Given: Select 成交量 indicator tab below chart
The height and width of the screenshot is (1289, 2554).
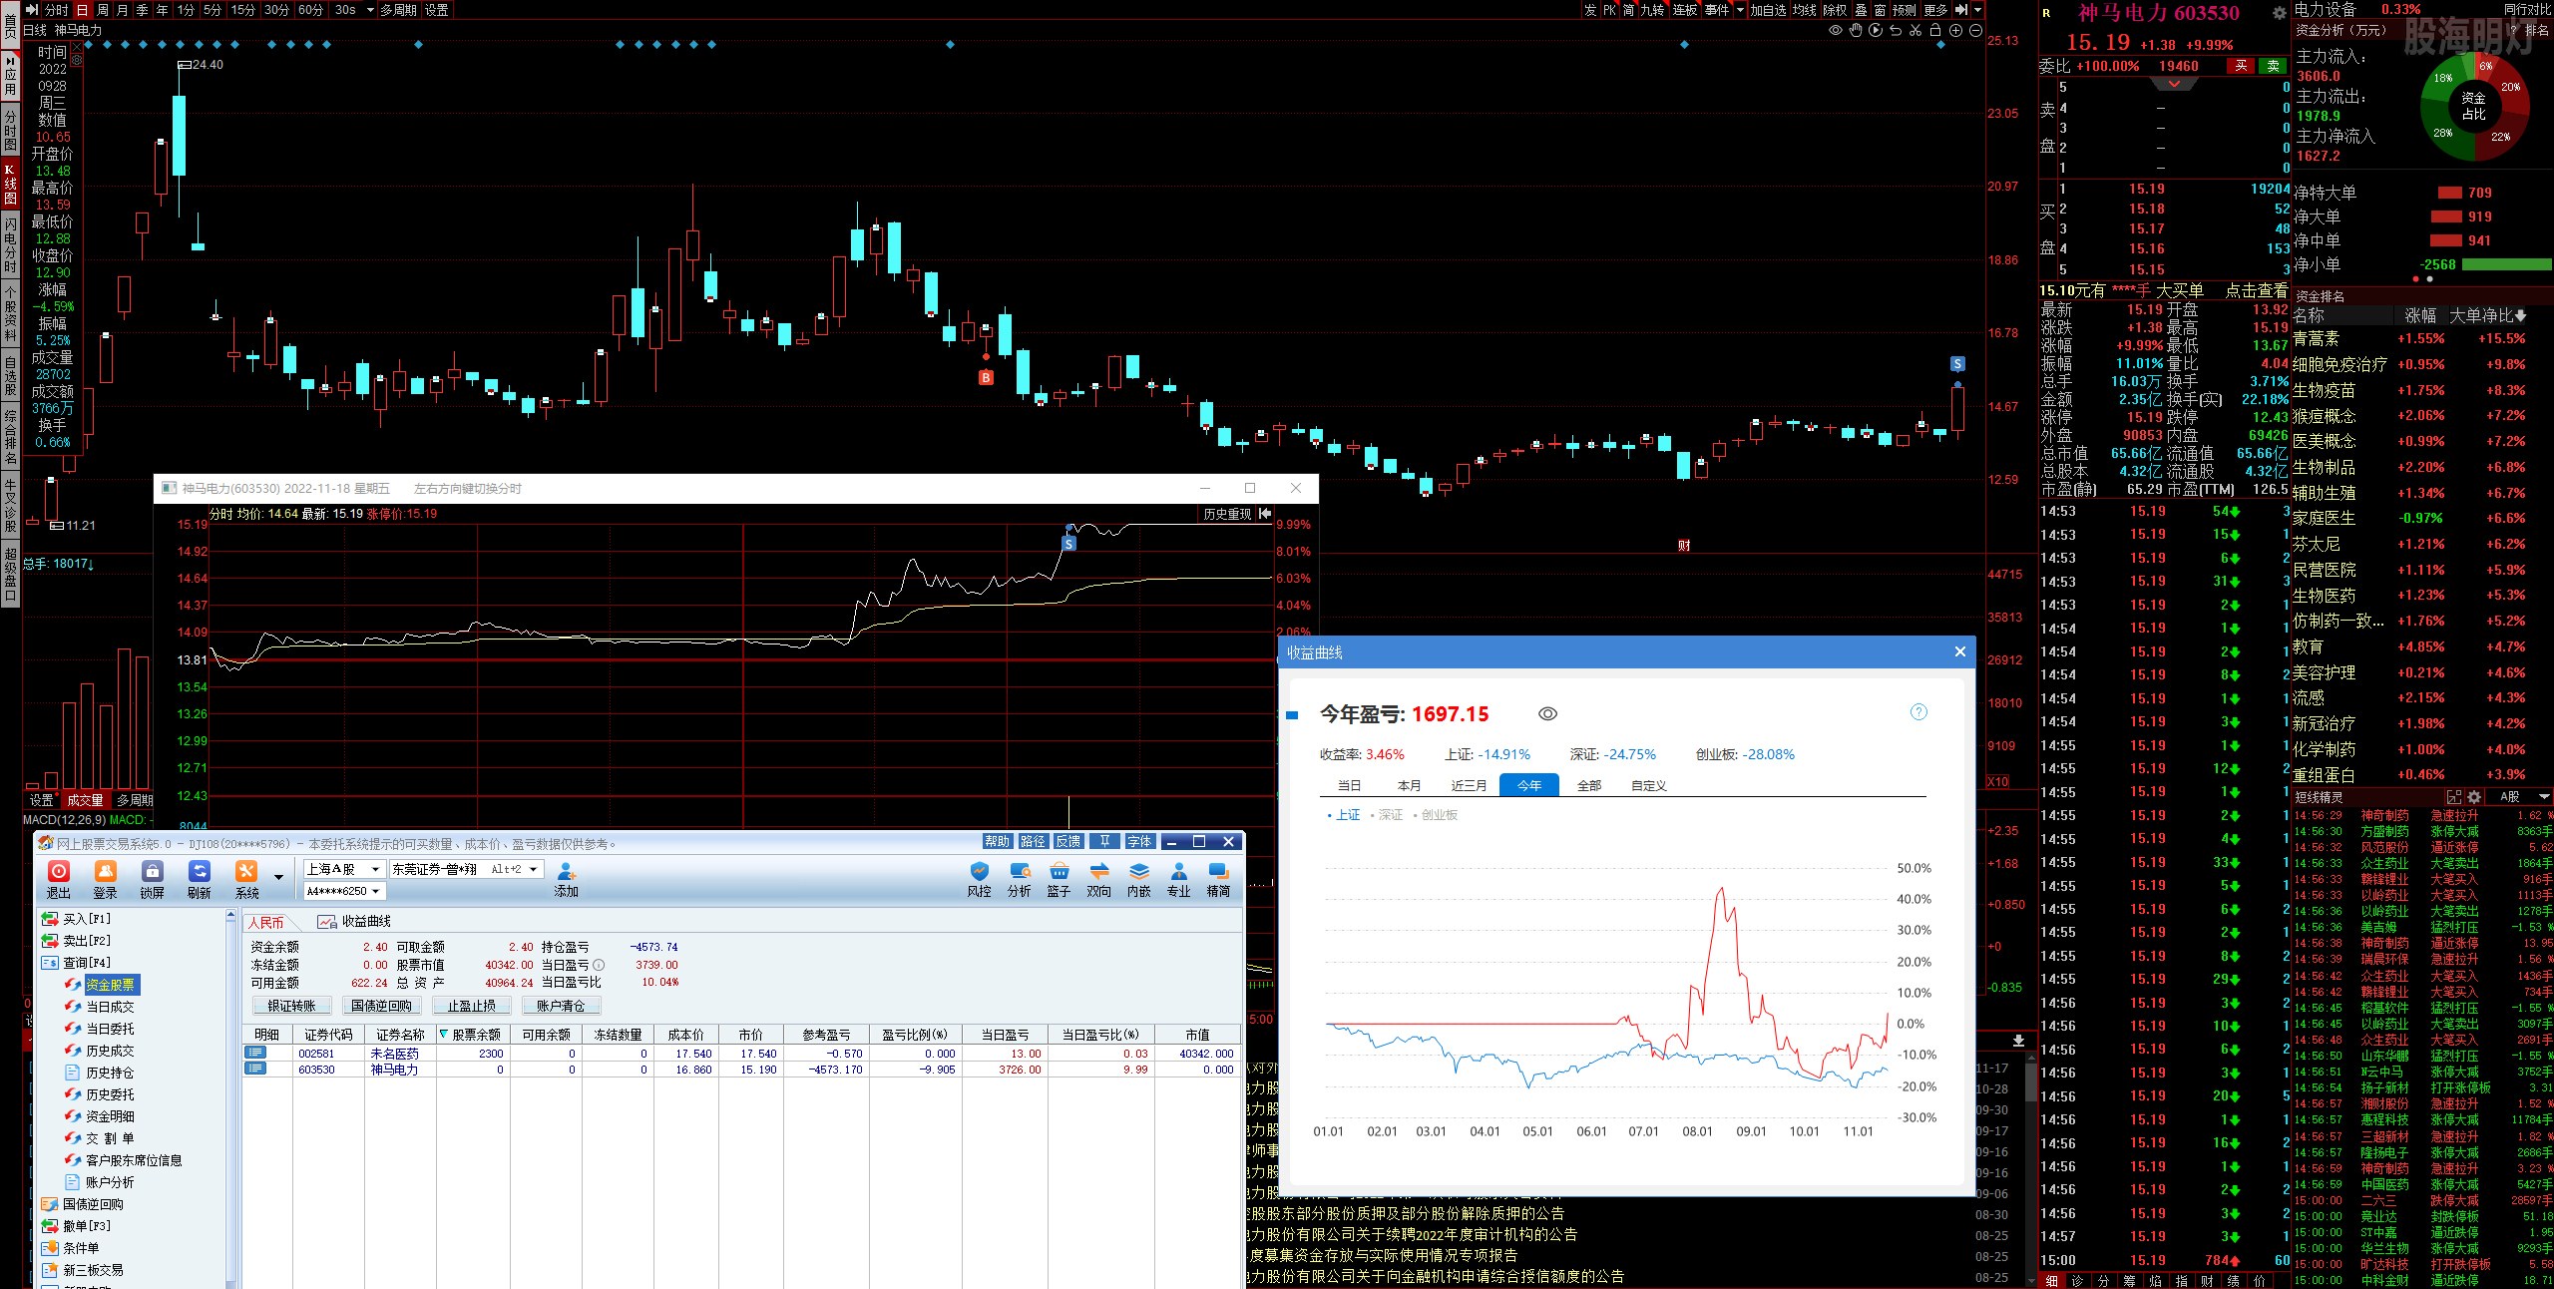Looking at the screenshot, I should [x=85, y=800].
